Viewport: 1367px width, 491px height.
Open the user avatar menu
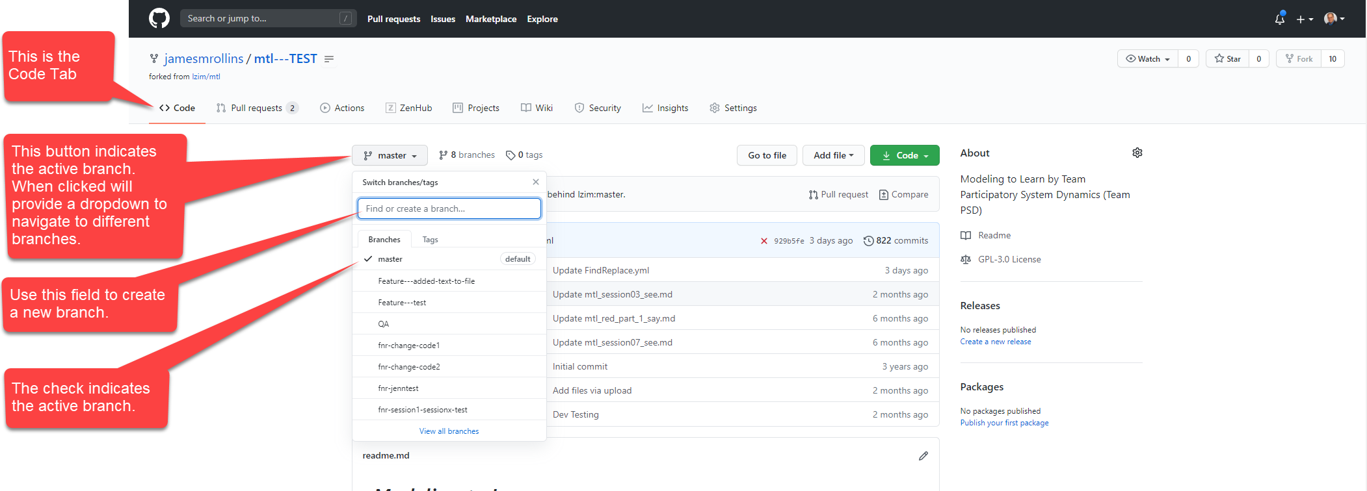1334,19
